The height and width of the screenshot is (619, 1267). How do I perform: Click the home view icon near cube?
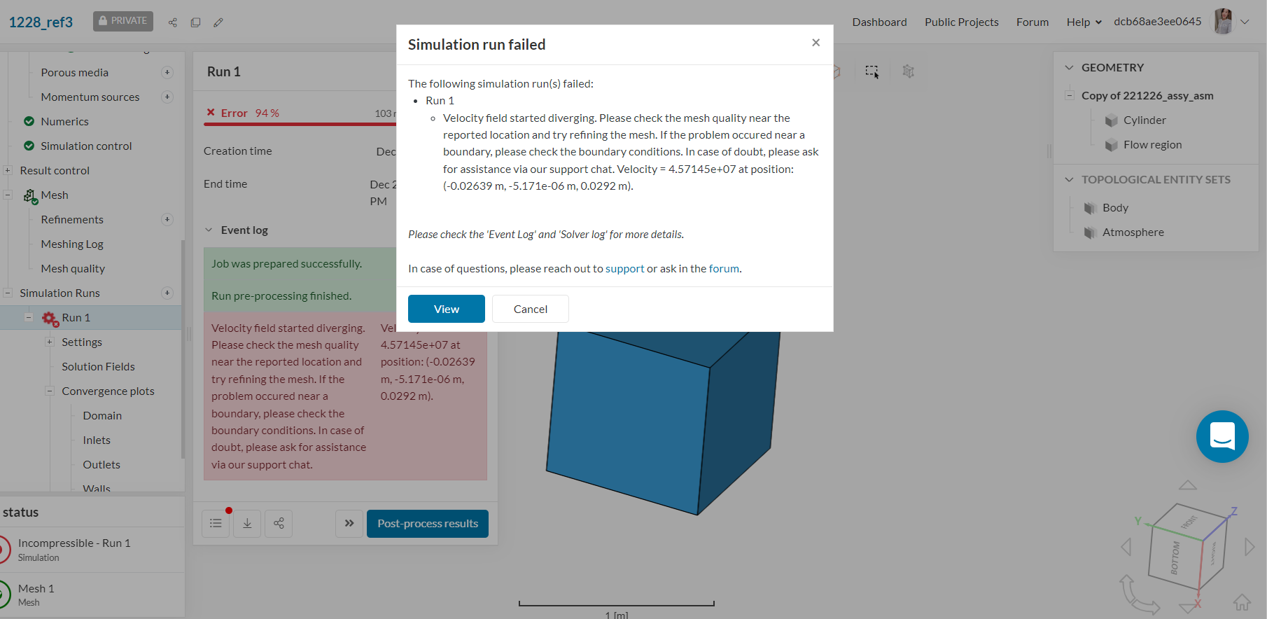coord(1242,602)
